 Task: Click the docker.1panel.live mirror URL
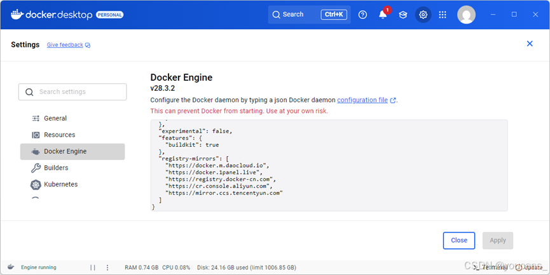tap(214, 172)
